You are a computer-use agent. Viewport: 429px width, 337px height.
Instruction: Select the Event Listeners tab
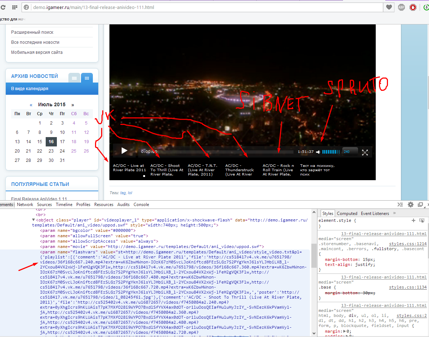375,214
